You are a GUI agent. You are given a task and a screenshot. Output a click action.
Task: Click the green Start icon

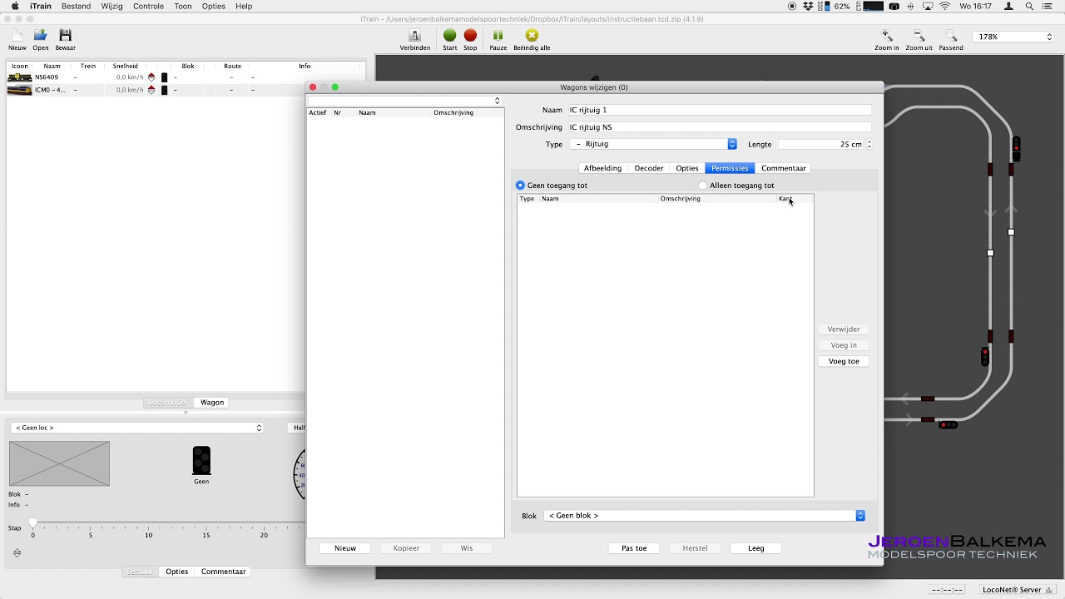[x=449, y=36]
